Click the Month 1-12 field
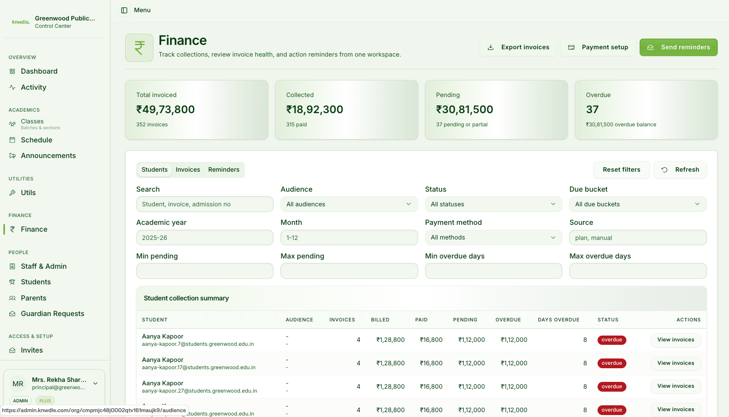This screenshot has height=417, width=729. pyautogui.click(x=349, y=238)
